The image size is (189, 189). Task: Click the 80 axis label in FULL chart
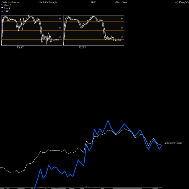[x=122, y=19]
